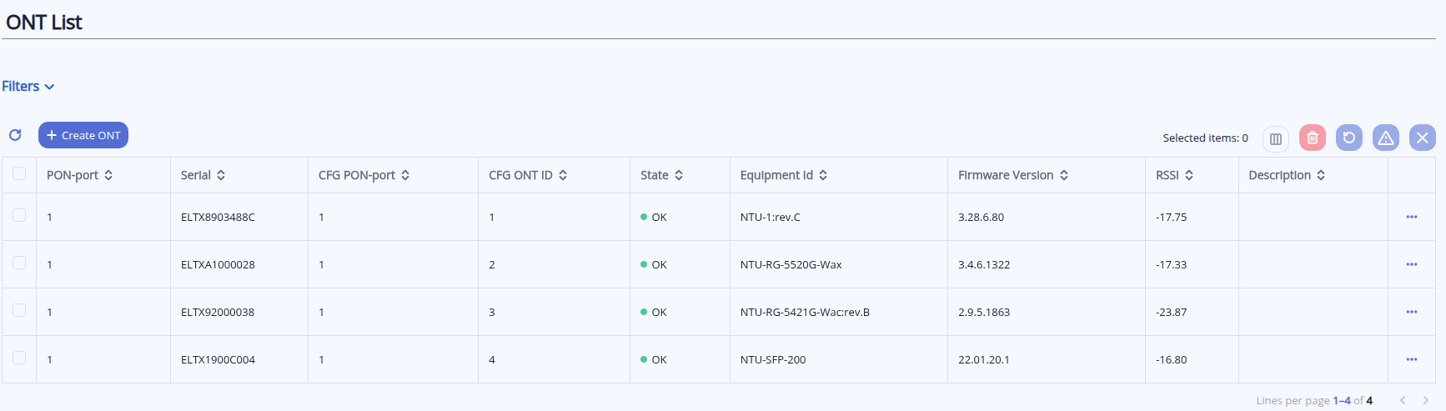1446x411 pixels.
Task: Click the reset circular arrow icon
Action: point(1348,138)
